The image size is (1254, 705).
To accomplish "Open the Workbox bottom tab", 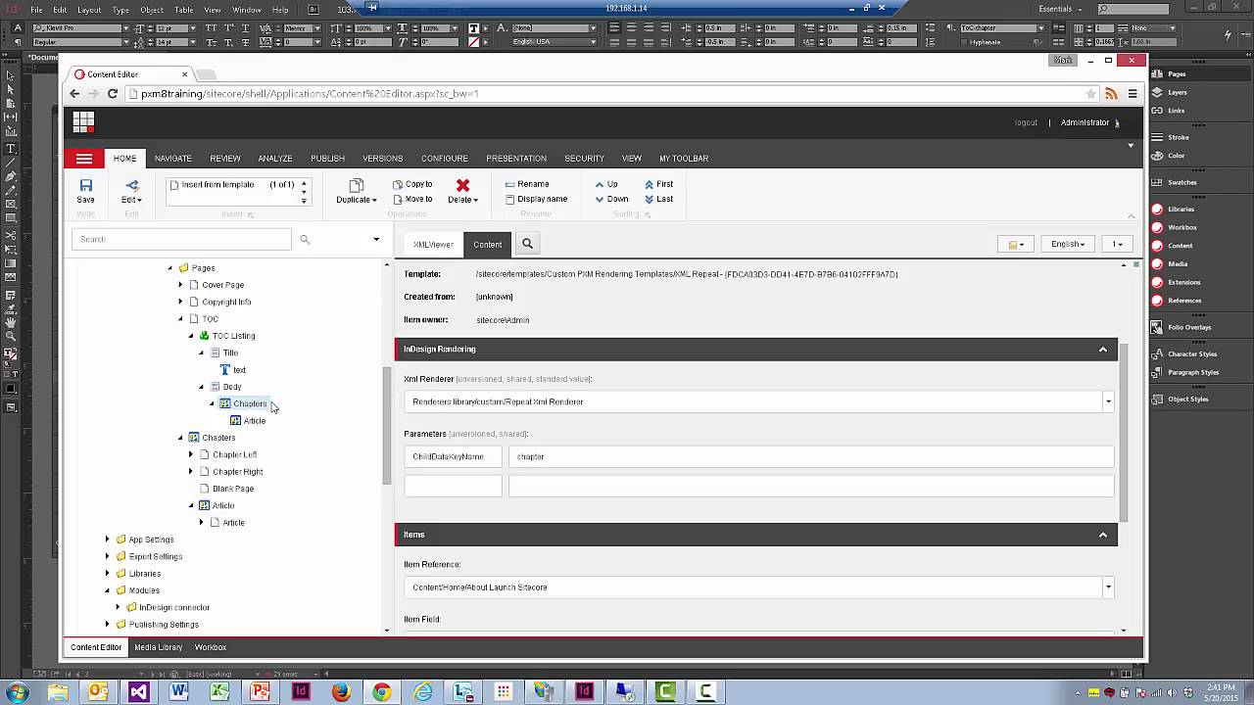I will point(210,647).
